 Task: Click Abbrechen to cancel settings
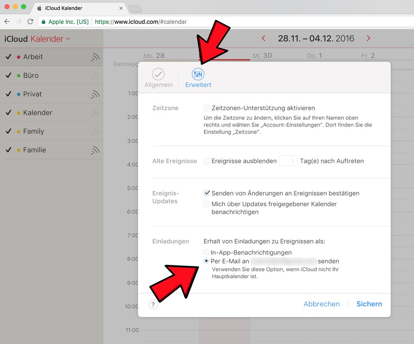click(322, 304)
